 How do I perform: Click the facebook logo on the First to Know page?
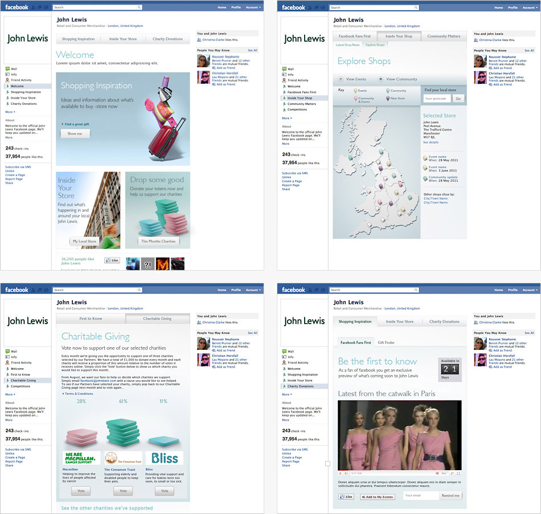click(293, 290)
